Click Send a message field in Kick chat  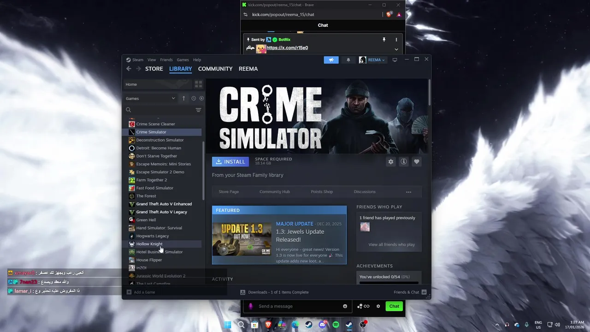(297, 306)
